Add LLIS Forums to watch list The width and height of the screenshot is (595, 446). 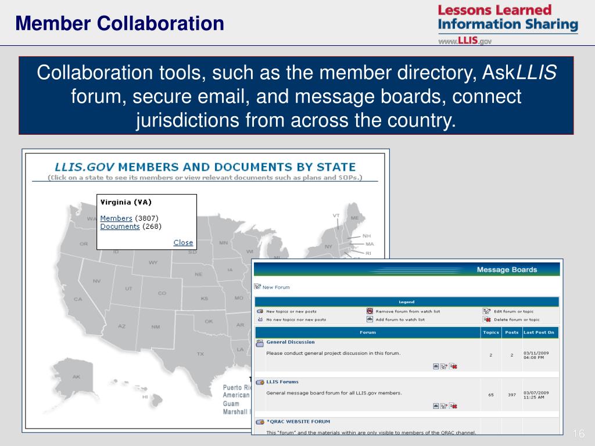point(436,406)
